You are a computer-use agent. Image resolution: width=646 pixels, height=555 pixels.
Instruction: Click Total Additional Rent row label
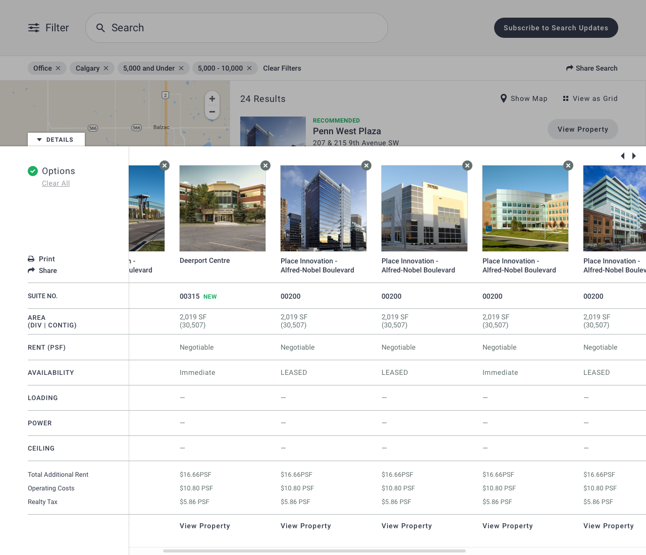(x=58, y=475)
